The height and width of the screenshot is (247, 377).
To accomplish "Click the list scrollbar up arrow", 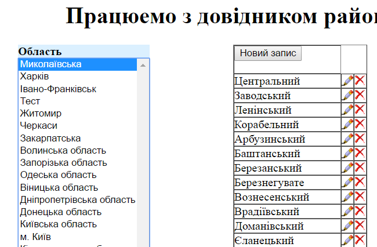I will [143, 65].
